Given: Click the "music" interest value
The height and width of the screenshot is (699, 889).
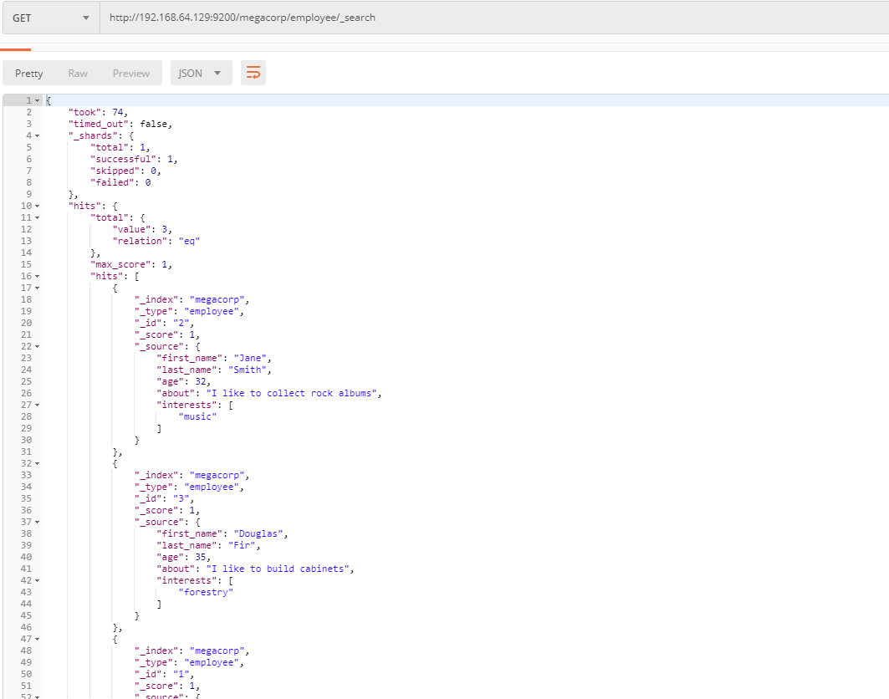Looking at the screenshot, I should click(x=197, y=416).
